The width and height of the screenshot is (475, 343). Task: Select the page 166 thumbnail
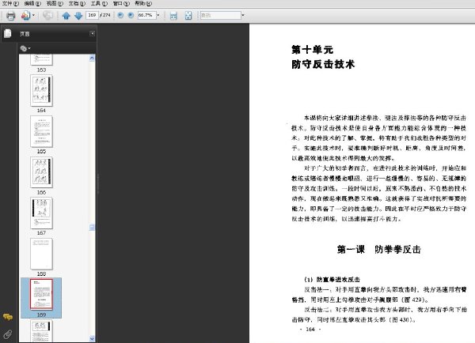[41, 171]
